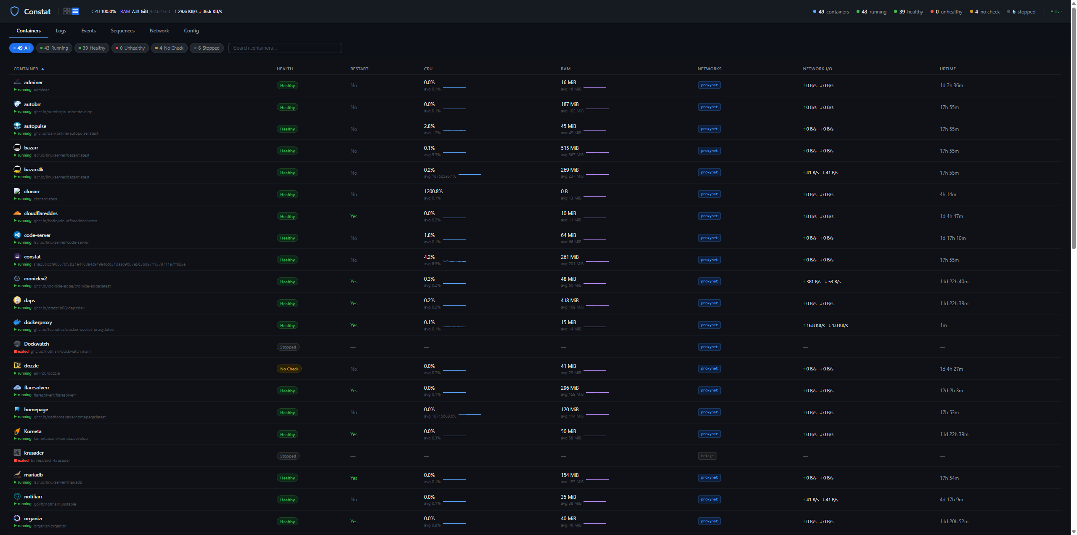Click the flaresolverr container icon
This screenshot has height=535, width=1077.
point(17,387)
